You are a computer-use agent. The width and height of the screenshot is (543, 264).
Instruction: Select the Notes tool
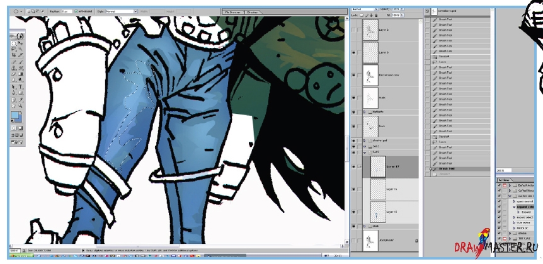(x=13, y=100)
